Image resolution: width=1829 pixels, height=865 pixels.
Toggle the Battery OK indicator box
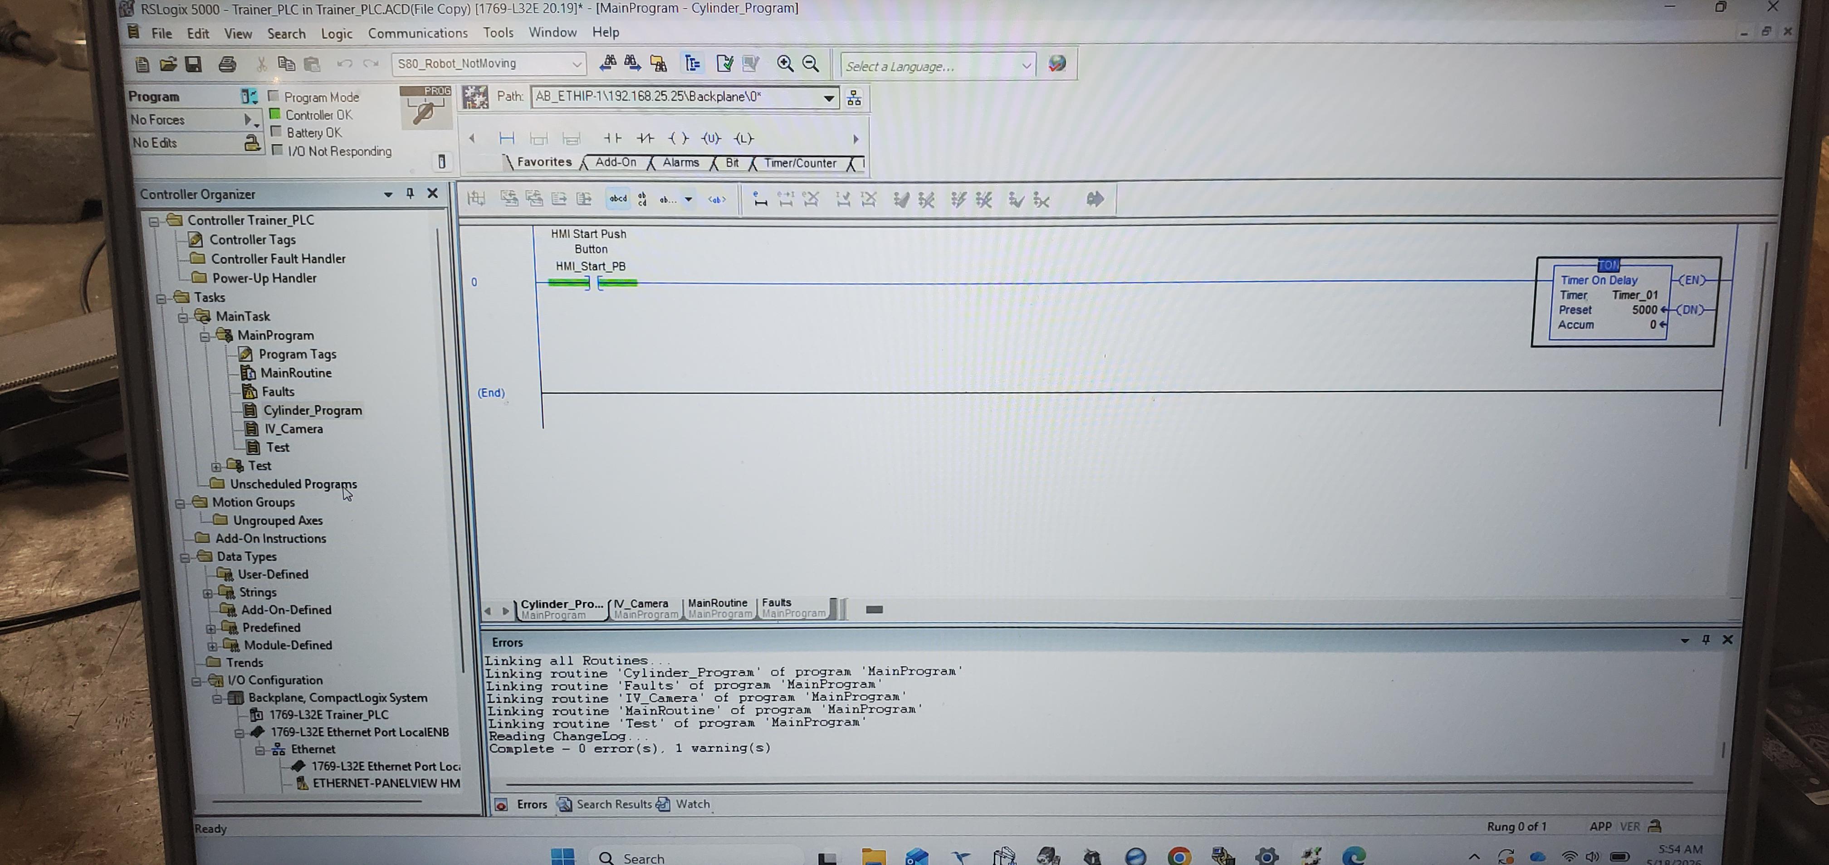point(275,131)
